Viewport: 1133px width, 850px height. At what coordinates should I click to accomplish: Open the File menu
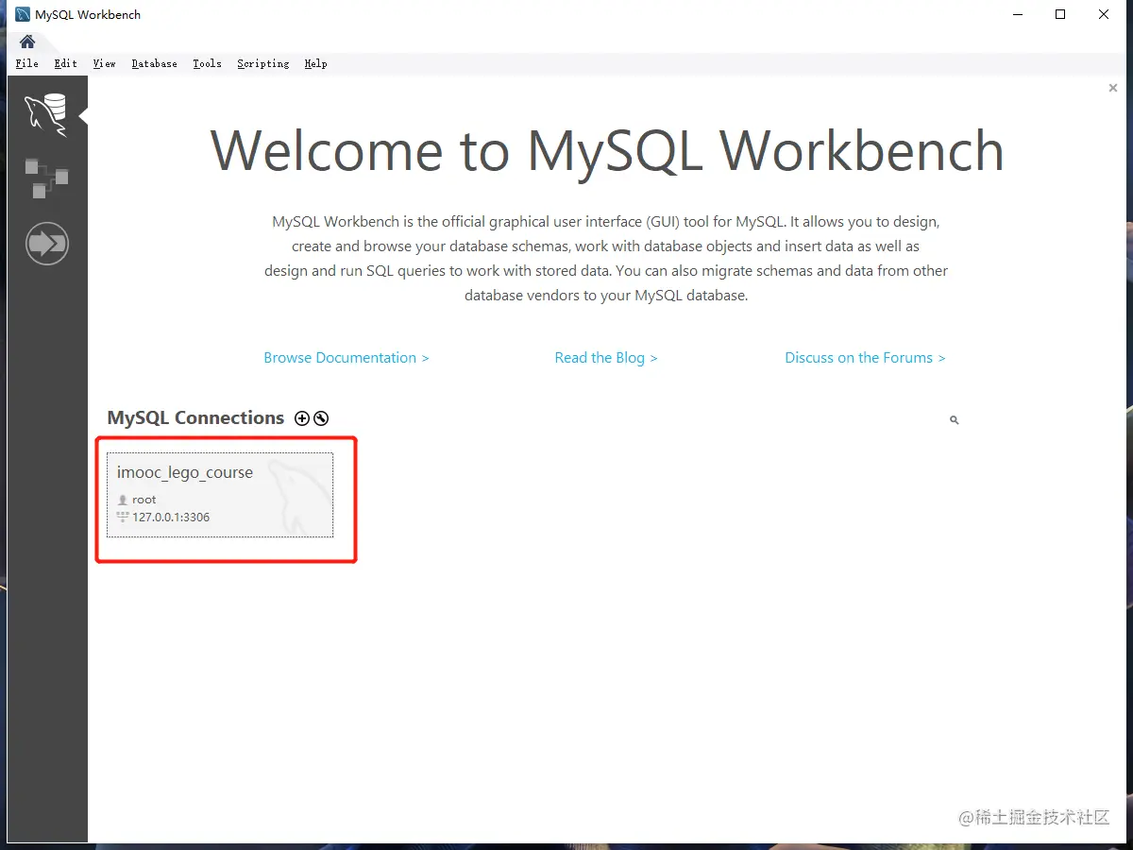pyautogui.click(x=27, y=63)
